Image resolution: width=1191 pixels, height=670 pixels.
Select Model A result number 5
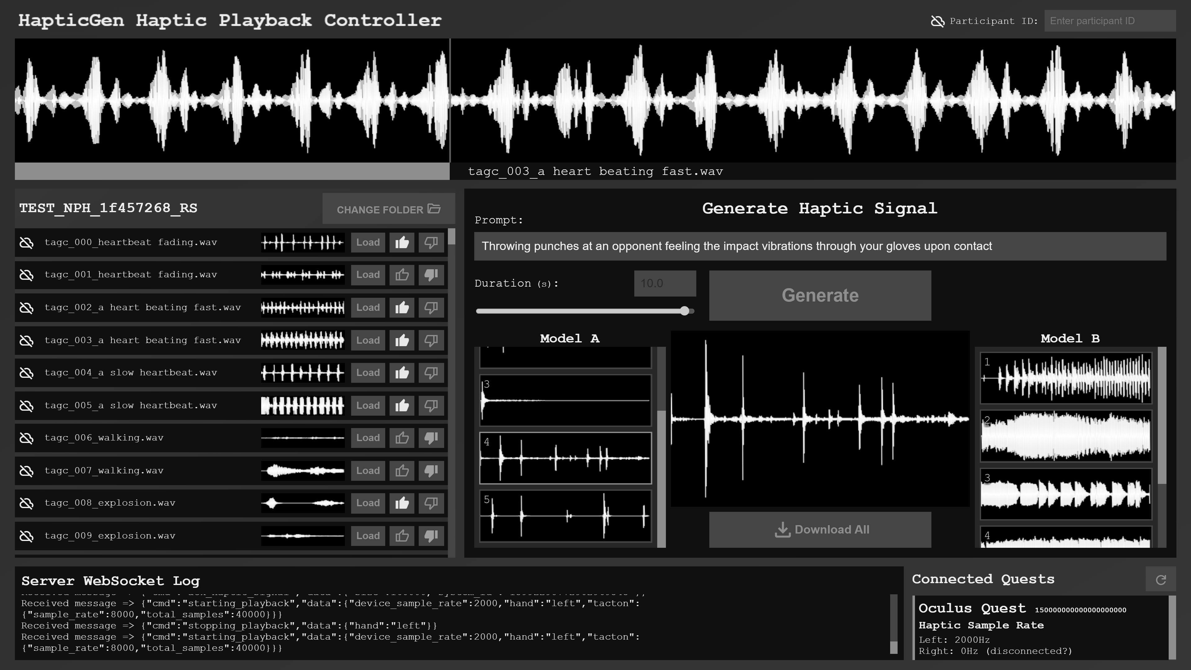[565, 516]
